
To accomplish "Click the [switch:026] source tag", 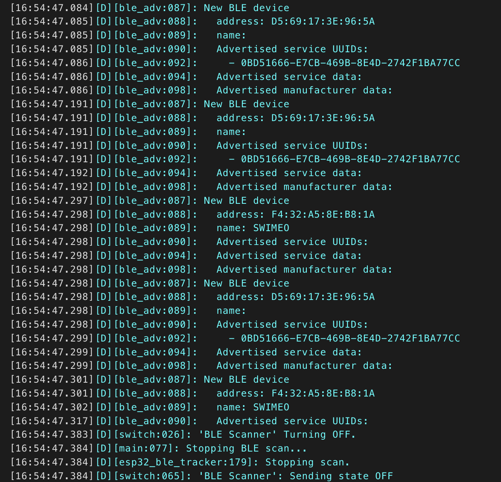I will coord(149,435).
